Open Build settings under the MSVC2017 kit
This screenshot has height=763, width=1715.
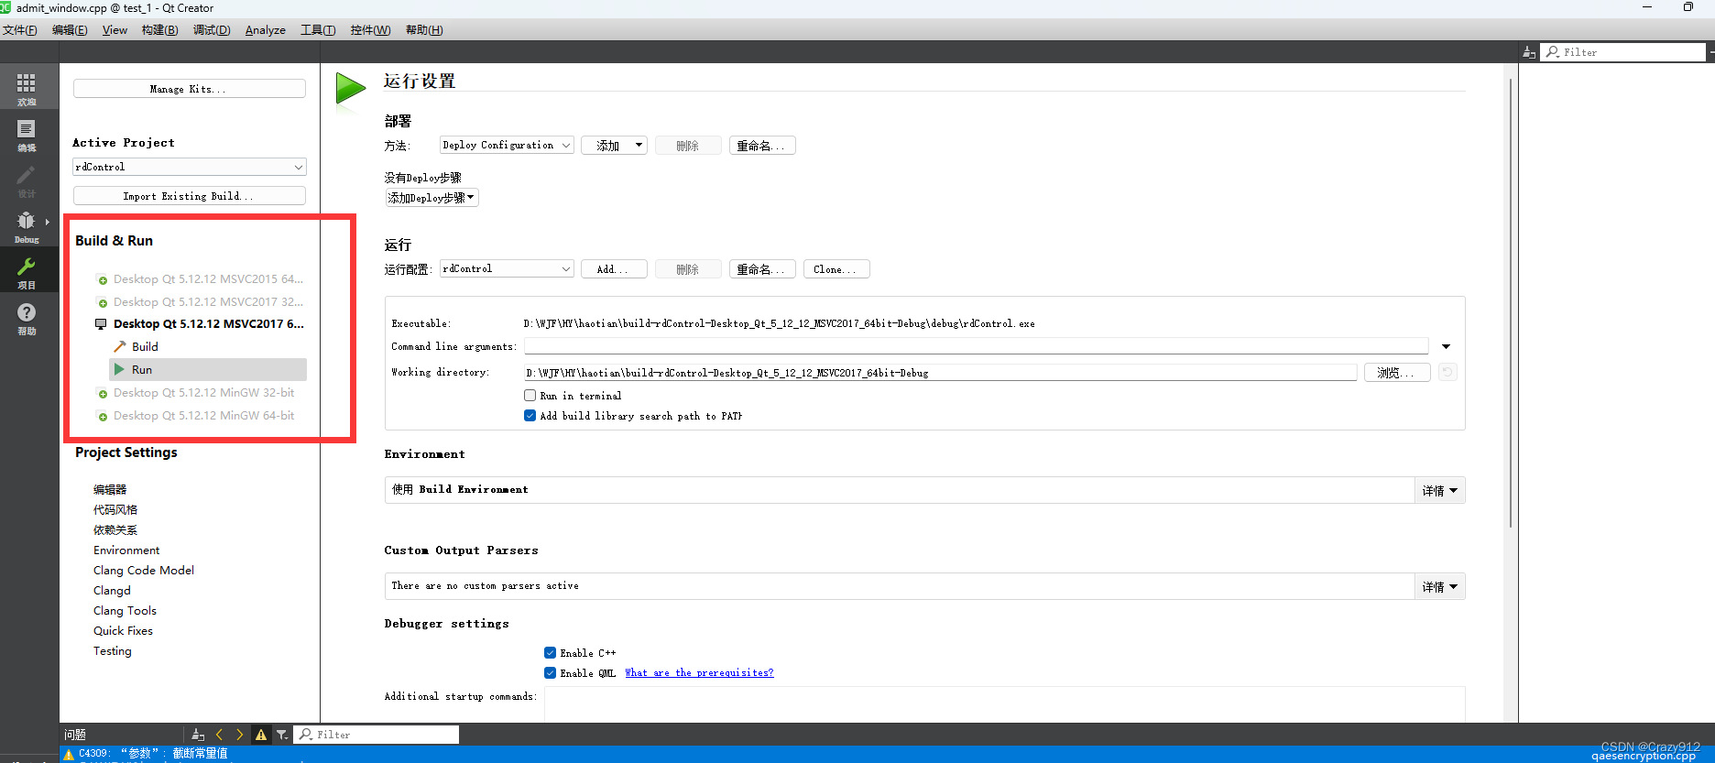(x=136, y=347)
